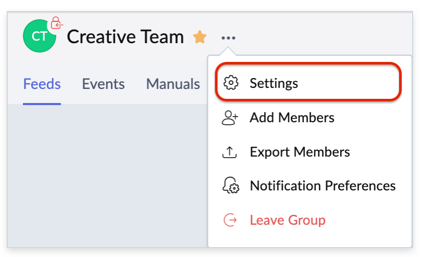Go to the Manuals tab
The image size is (422, 257).
pos(173,84)
